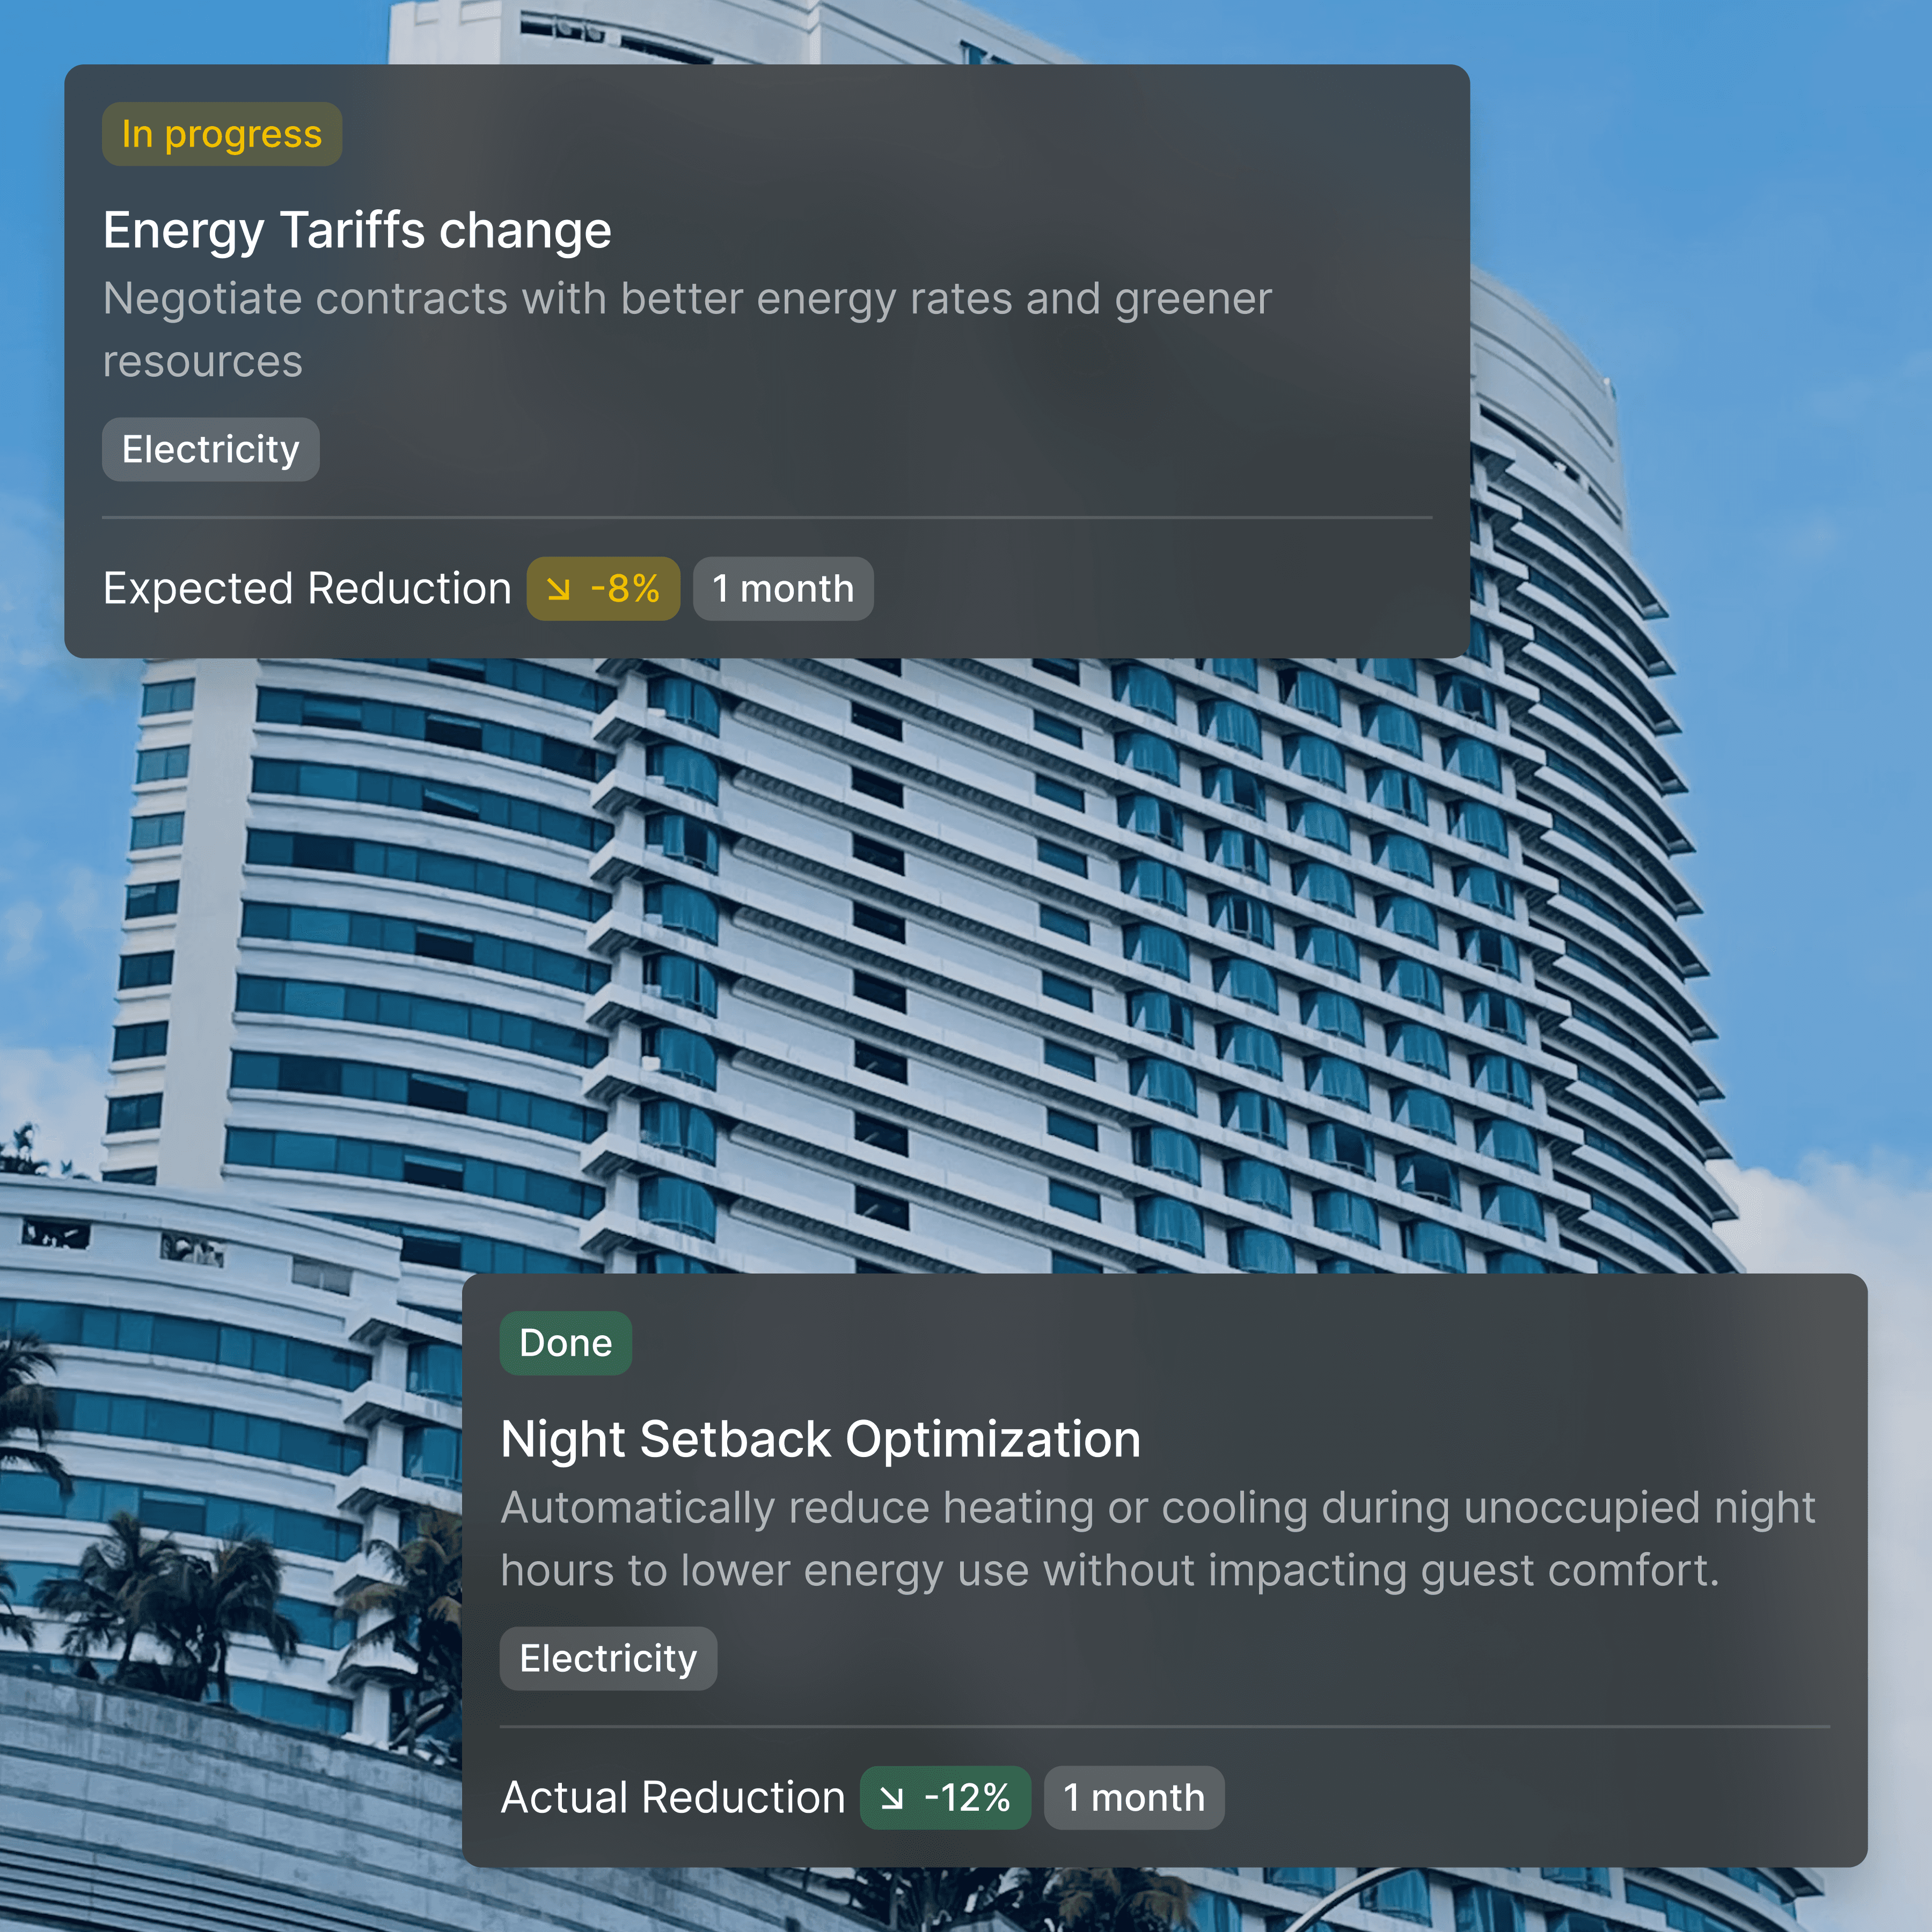Image resolution: width=1932 pixels, height=1932 pixels.
Task: Click the Negotiate contracts description text
Action: tap(687, 330)
